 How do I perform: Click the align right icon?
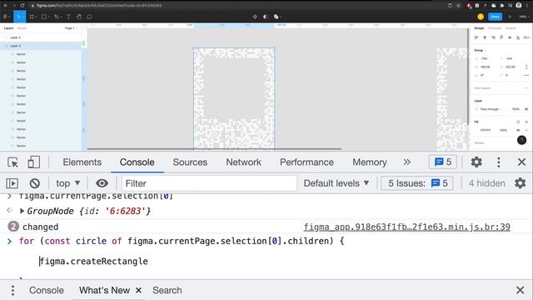click(493, 37)
